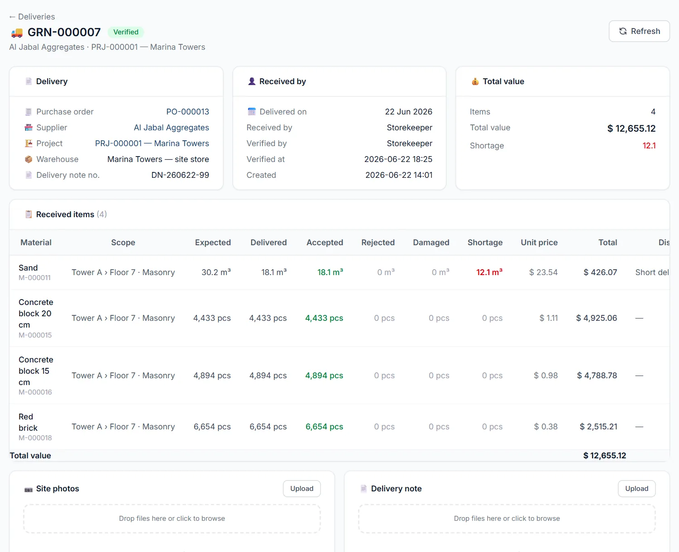The image size is (679, 552).
Task: Go back to Deliveries list
Action: 32,17
